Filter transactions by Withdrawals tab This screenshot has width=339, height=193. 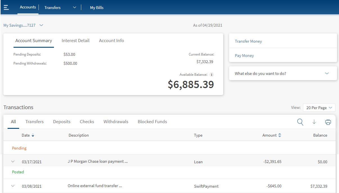click(116, 122)
